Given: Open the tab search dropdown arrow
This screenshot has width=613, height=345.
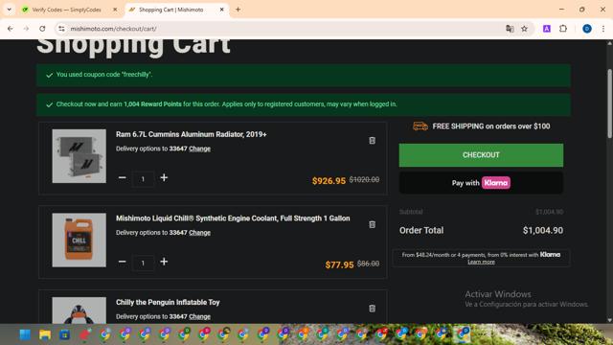Looking at the screenshot, I should coord(9,10).
